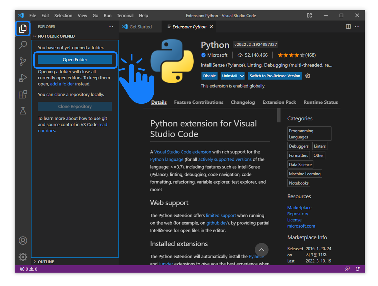
Task: Open the Selection menu
Action: pos(63,16)
